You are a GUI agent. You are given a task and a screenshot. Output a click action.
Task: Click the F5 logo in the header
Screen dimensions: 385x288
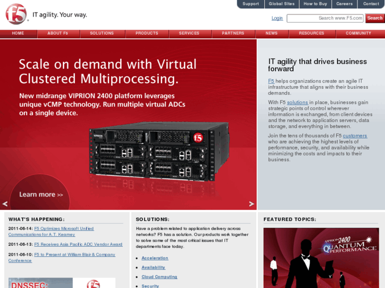[16, 14]
